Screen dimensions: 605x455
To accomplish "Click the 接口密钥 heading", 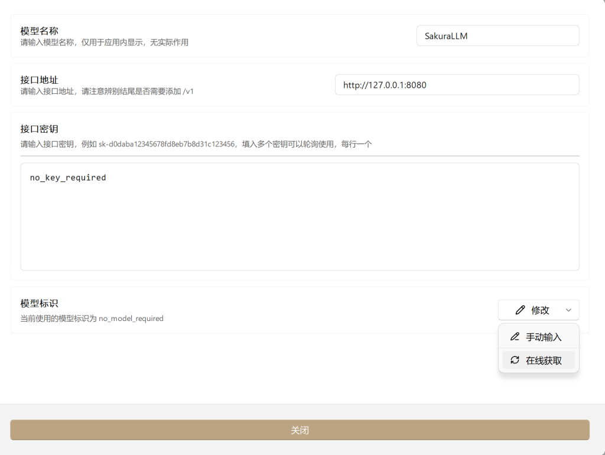I will point(39,129).
